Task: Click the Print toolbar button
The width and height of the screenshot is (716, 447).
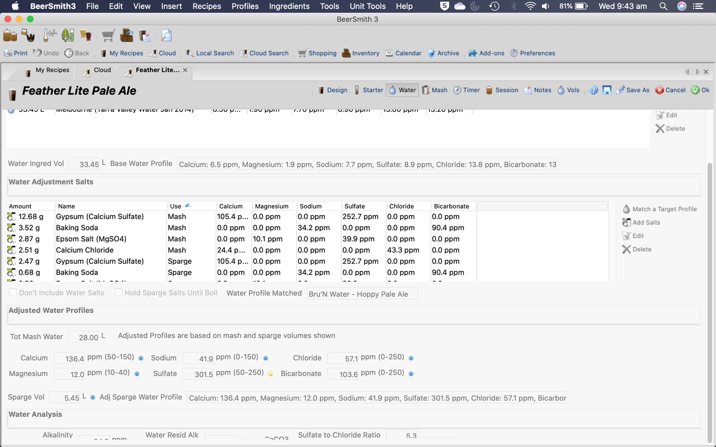Action: pyautogui.click(x=16, y=53)
